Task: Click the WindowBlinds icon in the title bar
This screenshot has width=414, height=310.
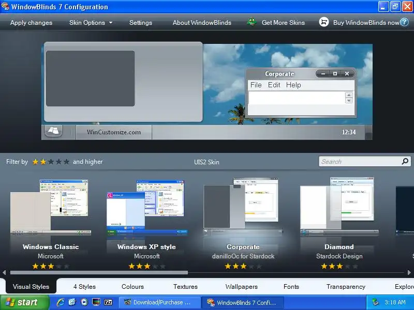Action: [5, 6]
